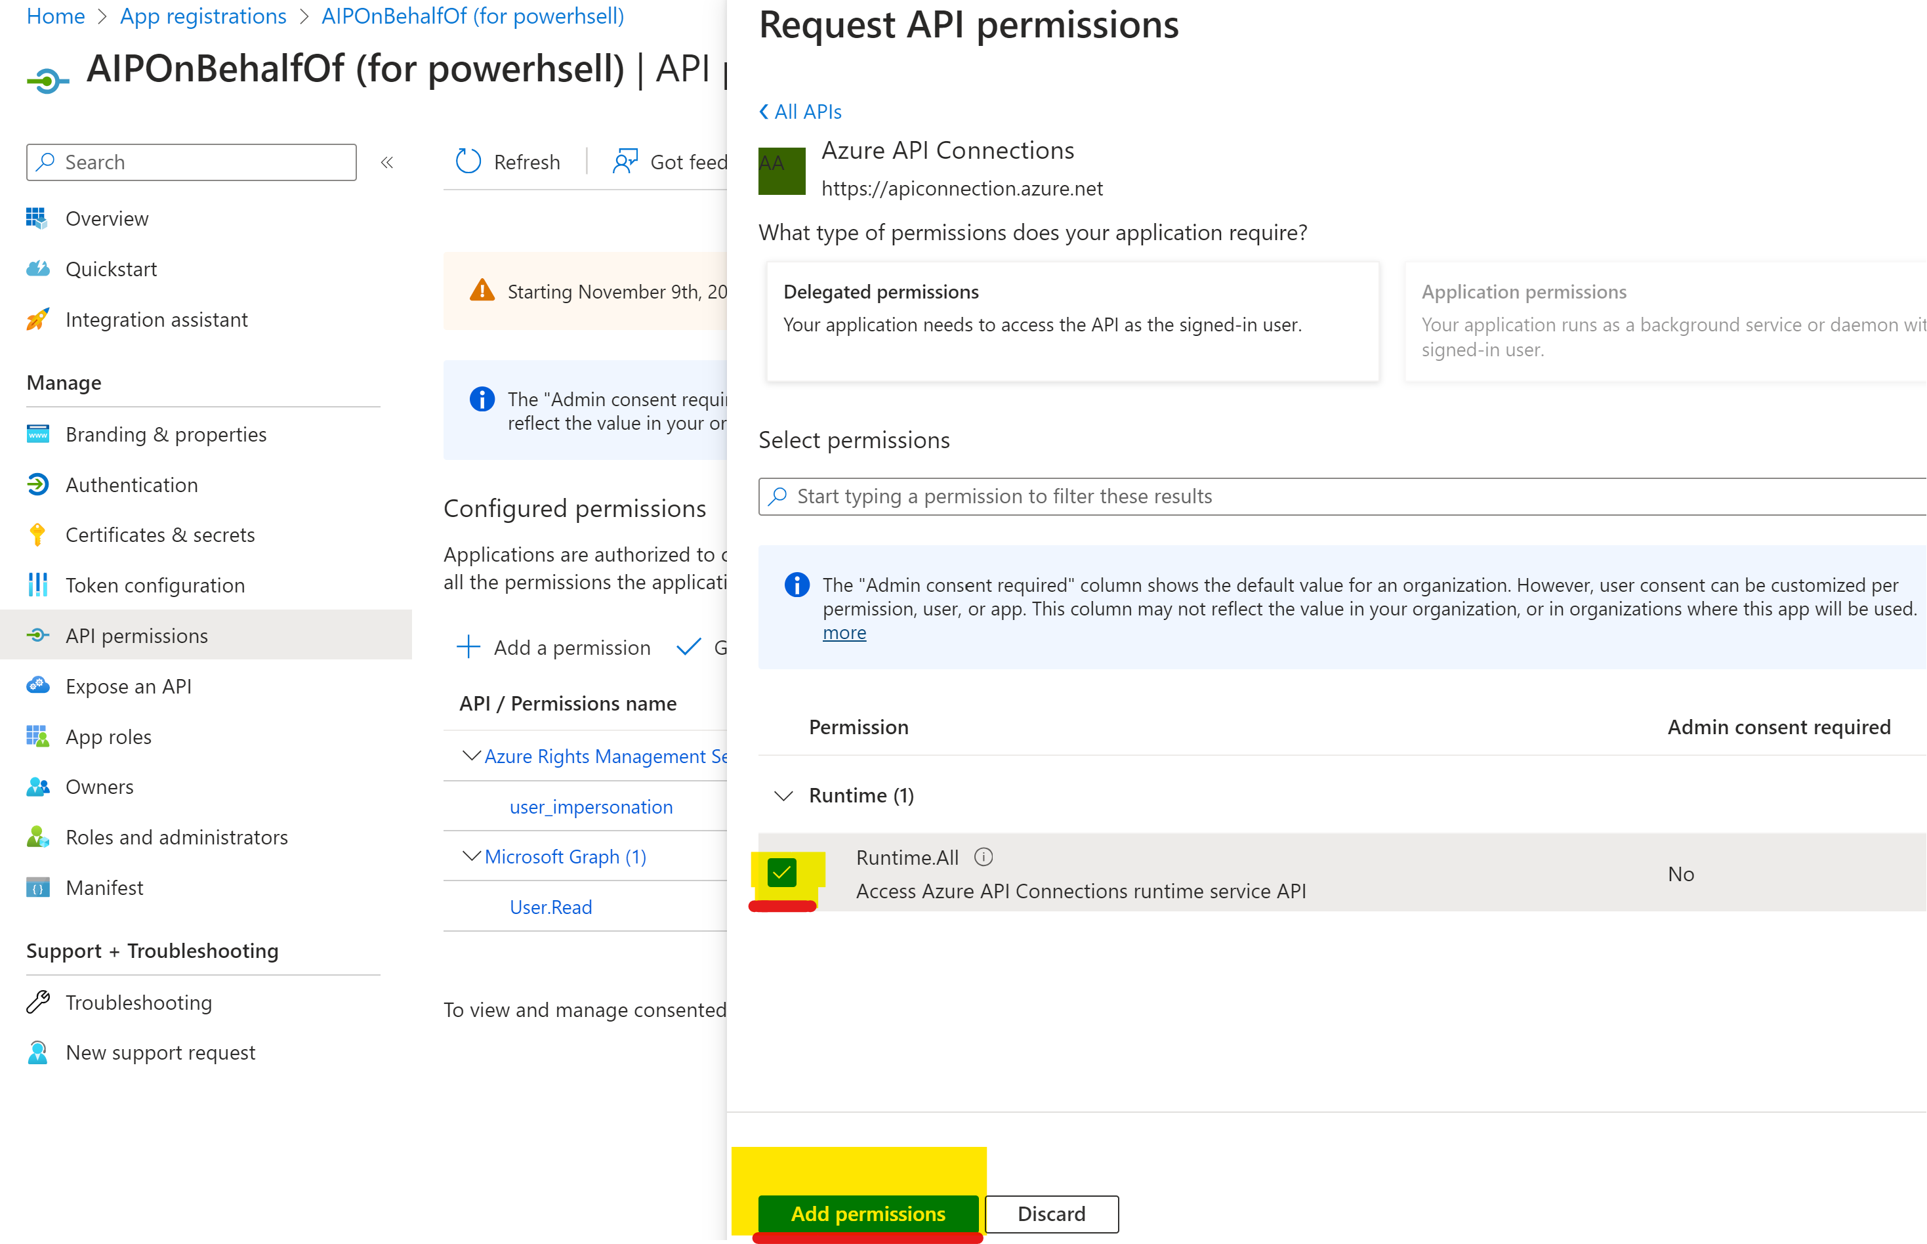This screenshot has height=1244, width=1927.
Task: Click the Certificates & secrets key icon
Action: 37,535
